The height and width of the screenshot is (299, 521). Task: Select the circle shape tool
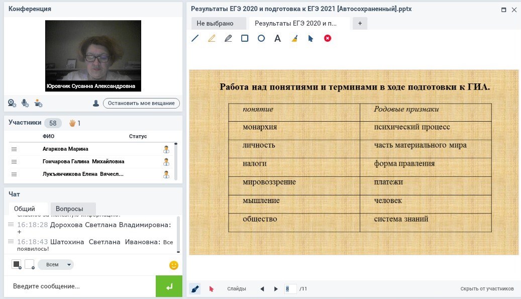click(x=261, y=38)
